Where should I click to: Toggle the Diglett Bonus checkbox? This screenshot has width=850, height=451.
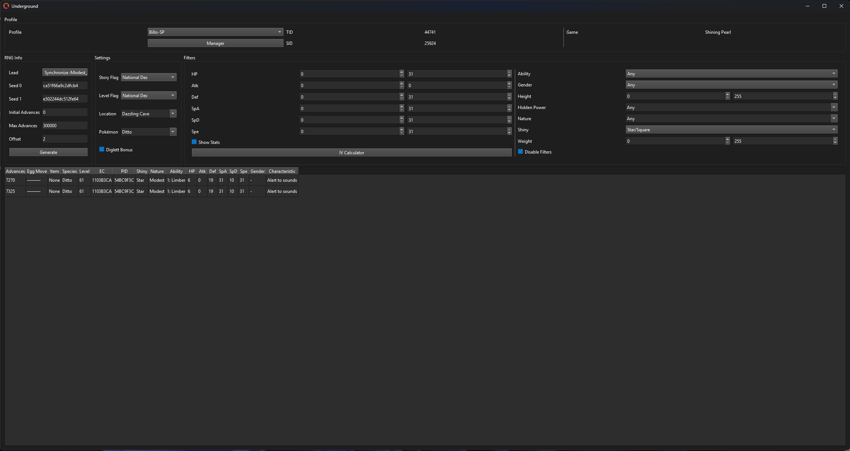102,149
